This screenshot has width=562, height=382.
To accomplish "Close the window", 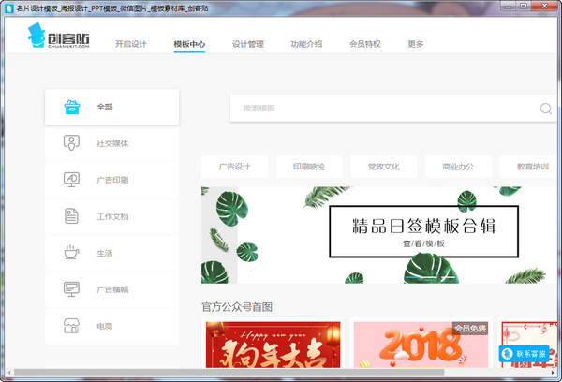I will click(544, 7).
